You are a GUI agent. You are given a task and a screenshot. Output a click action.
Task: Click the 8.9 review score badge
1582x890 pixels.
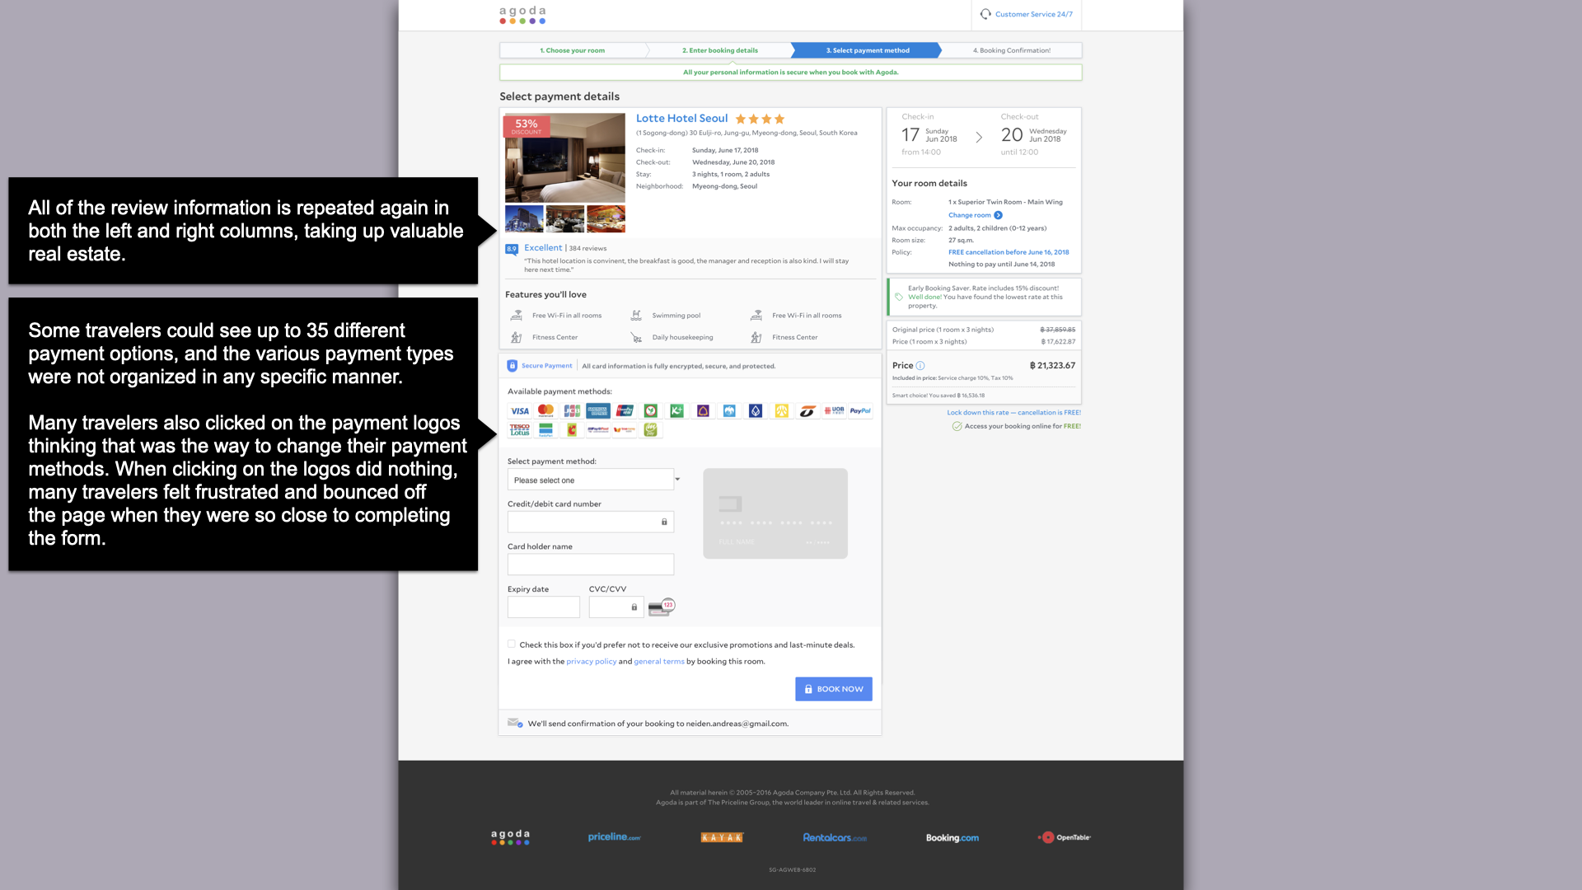[512, 249]
